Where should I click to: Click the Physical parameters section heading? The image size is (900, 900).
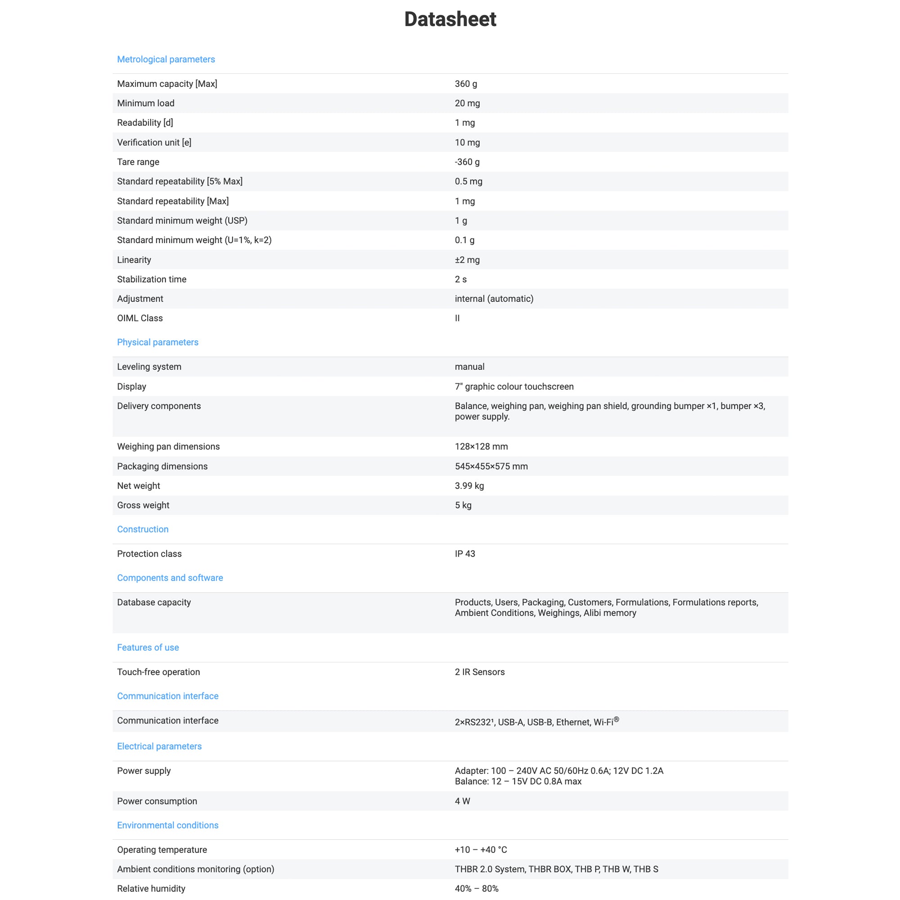click(157, 342)
